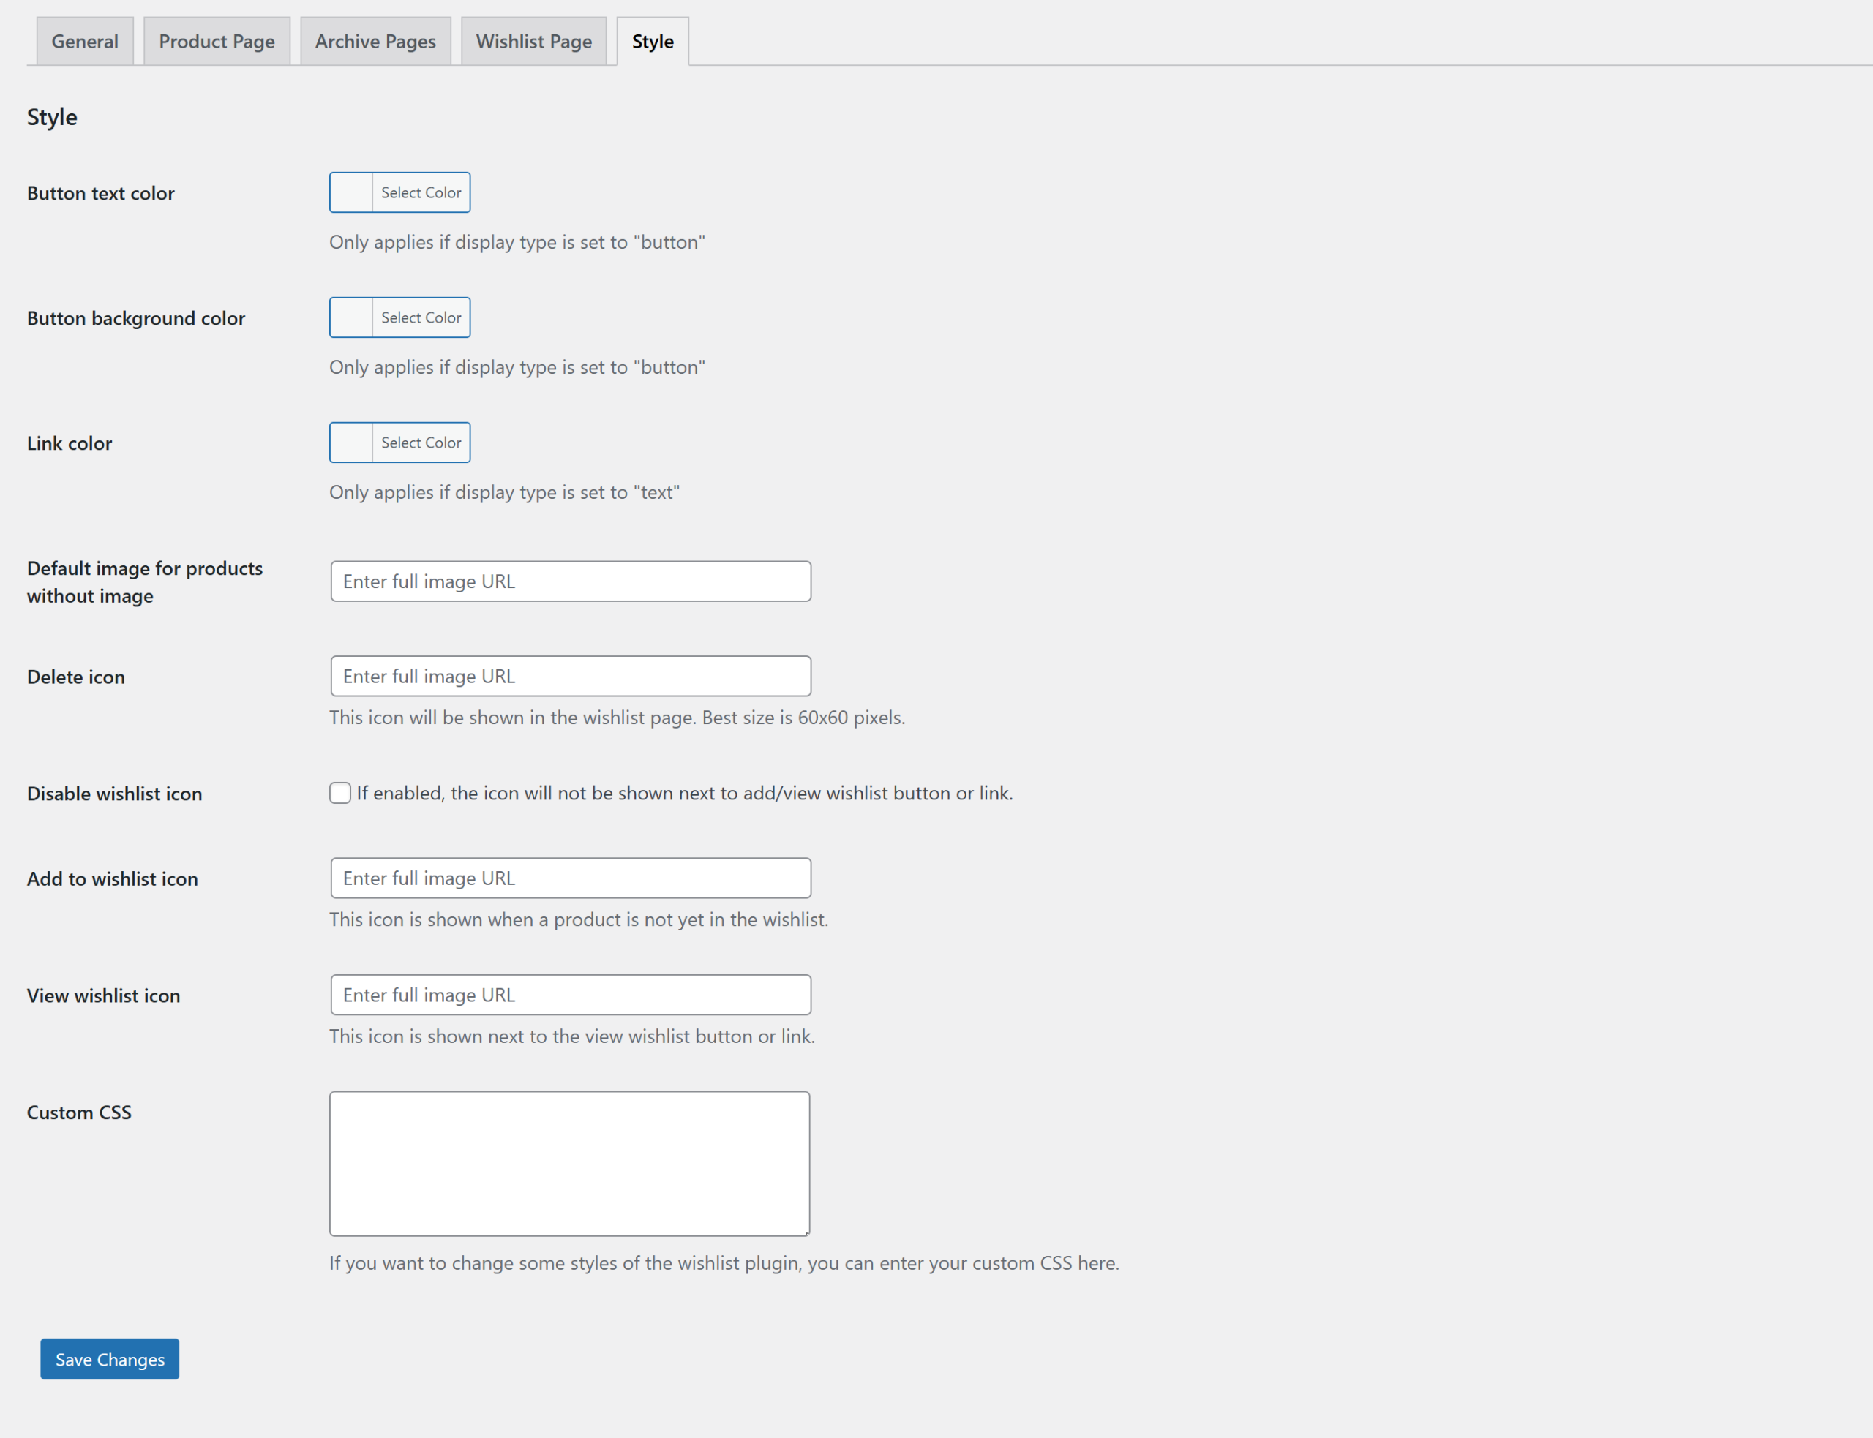The image size is (1873, 1438).
Task: Click inside the Custom CSS textarea
Action: tap(569, 1163)
